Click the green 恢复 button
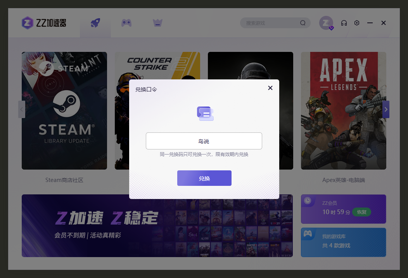Screen dimensions: 408x278 point(362,212)
